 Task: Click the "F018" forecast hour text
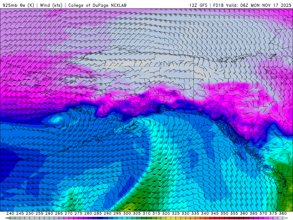[218, 5]
